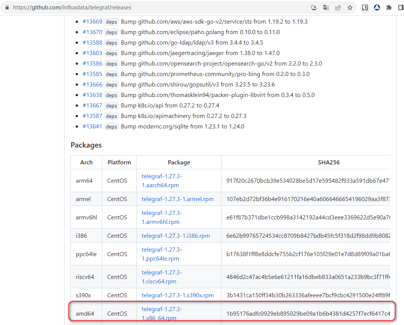Click the deps label beside #13641

111,127
